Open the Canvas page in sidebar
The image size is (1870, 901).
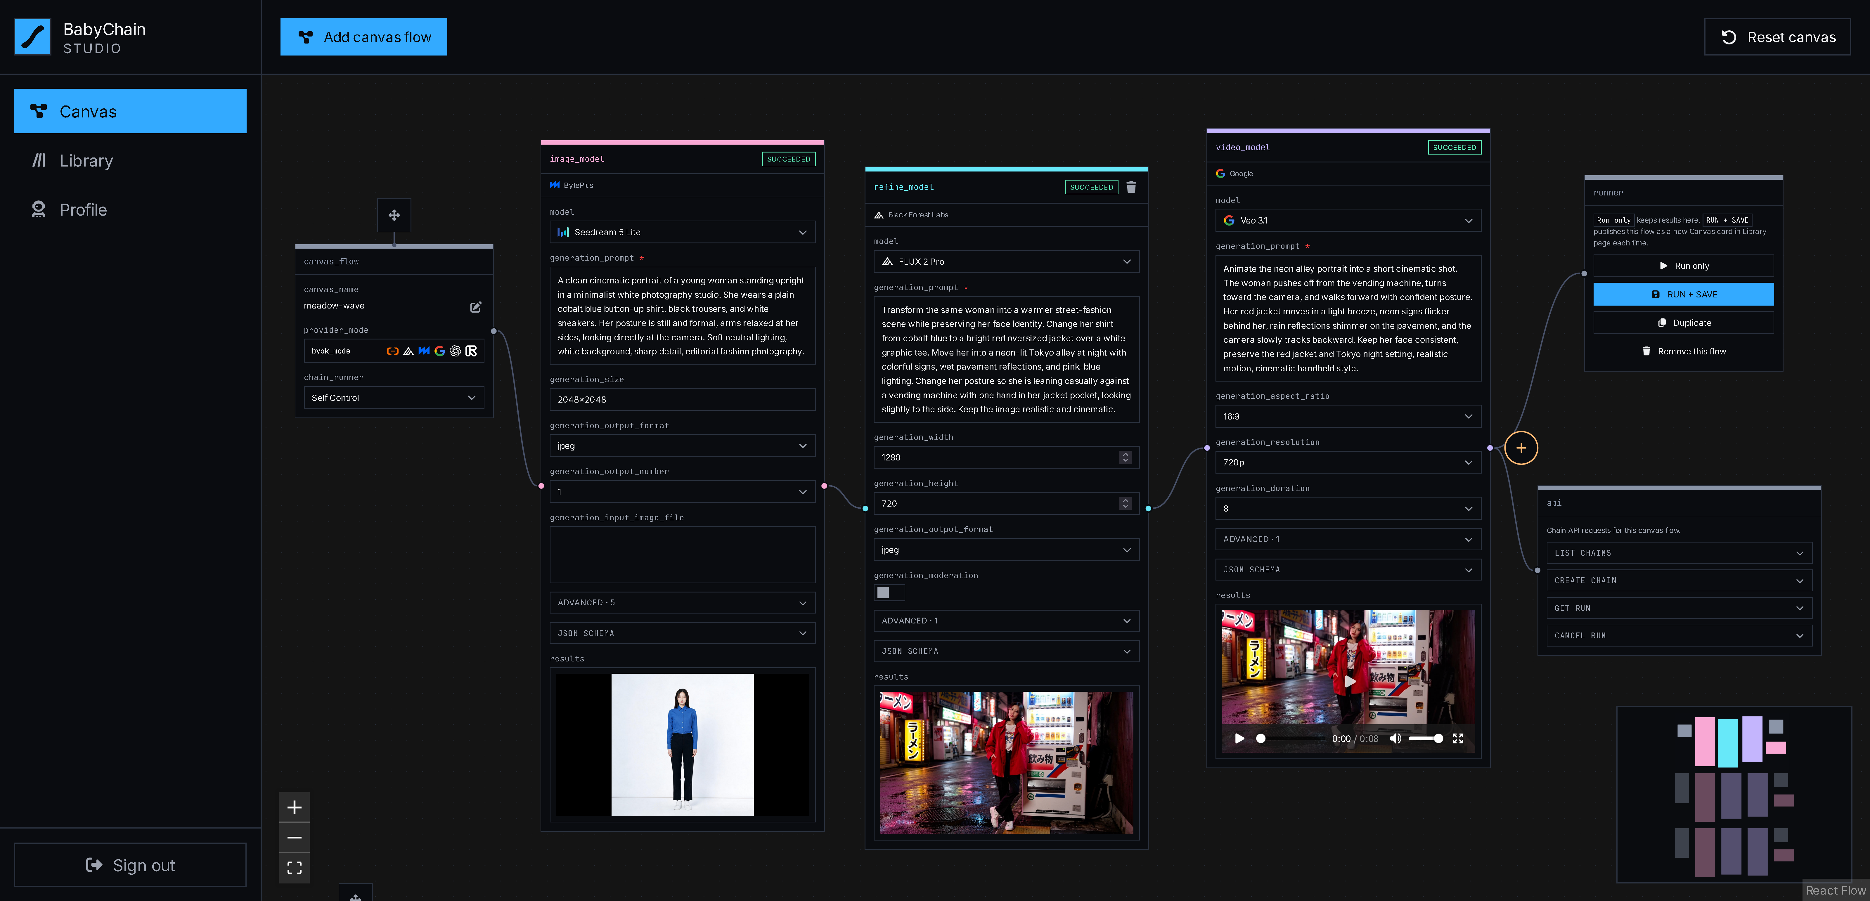click(x=130, y=111)
